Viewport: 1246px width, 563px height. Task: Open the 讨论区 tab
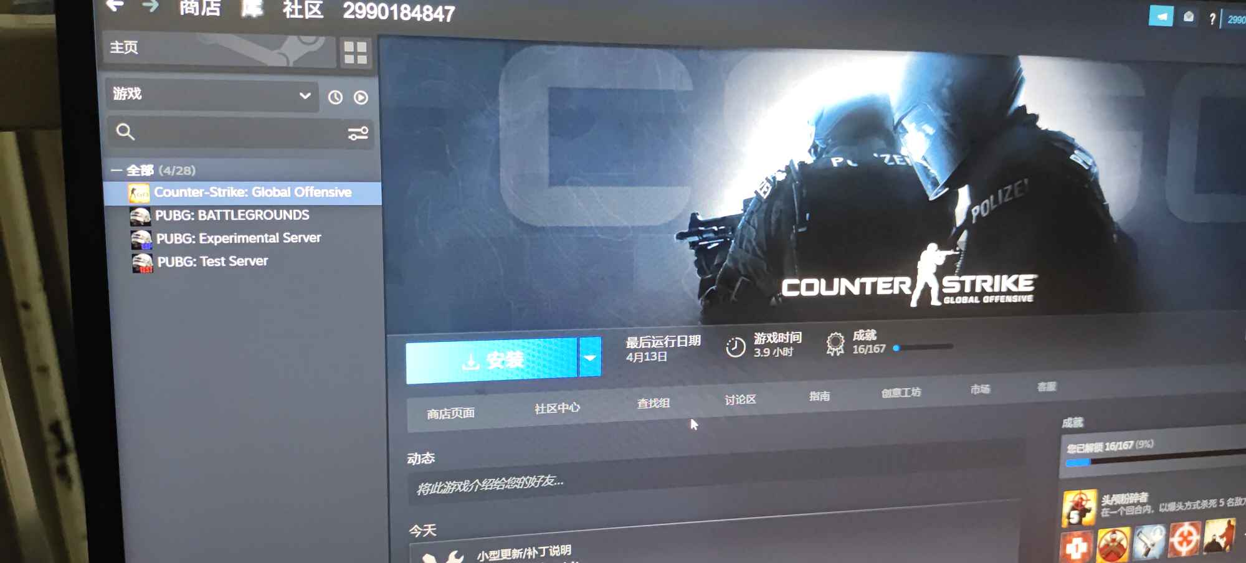(x=740, y=399)
